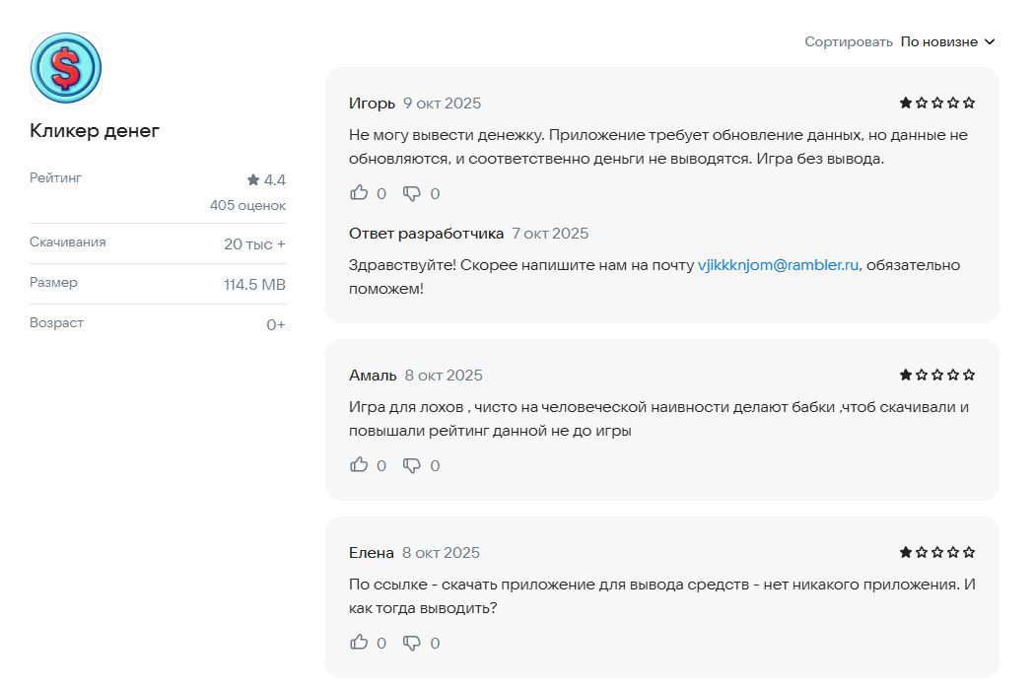
Task: Like Елена's review with thumbs up
Action: [359, 643]
